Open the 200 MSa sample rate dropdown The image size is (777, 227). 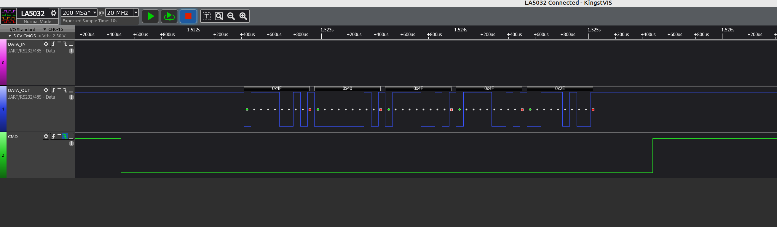coord(94,13)
